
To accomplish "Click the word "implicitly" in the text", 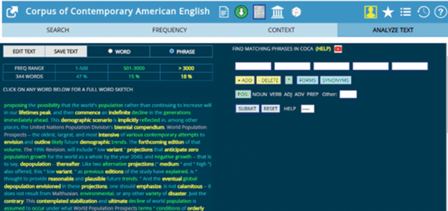I will pyautogui.click(x=128, y=120).
